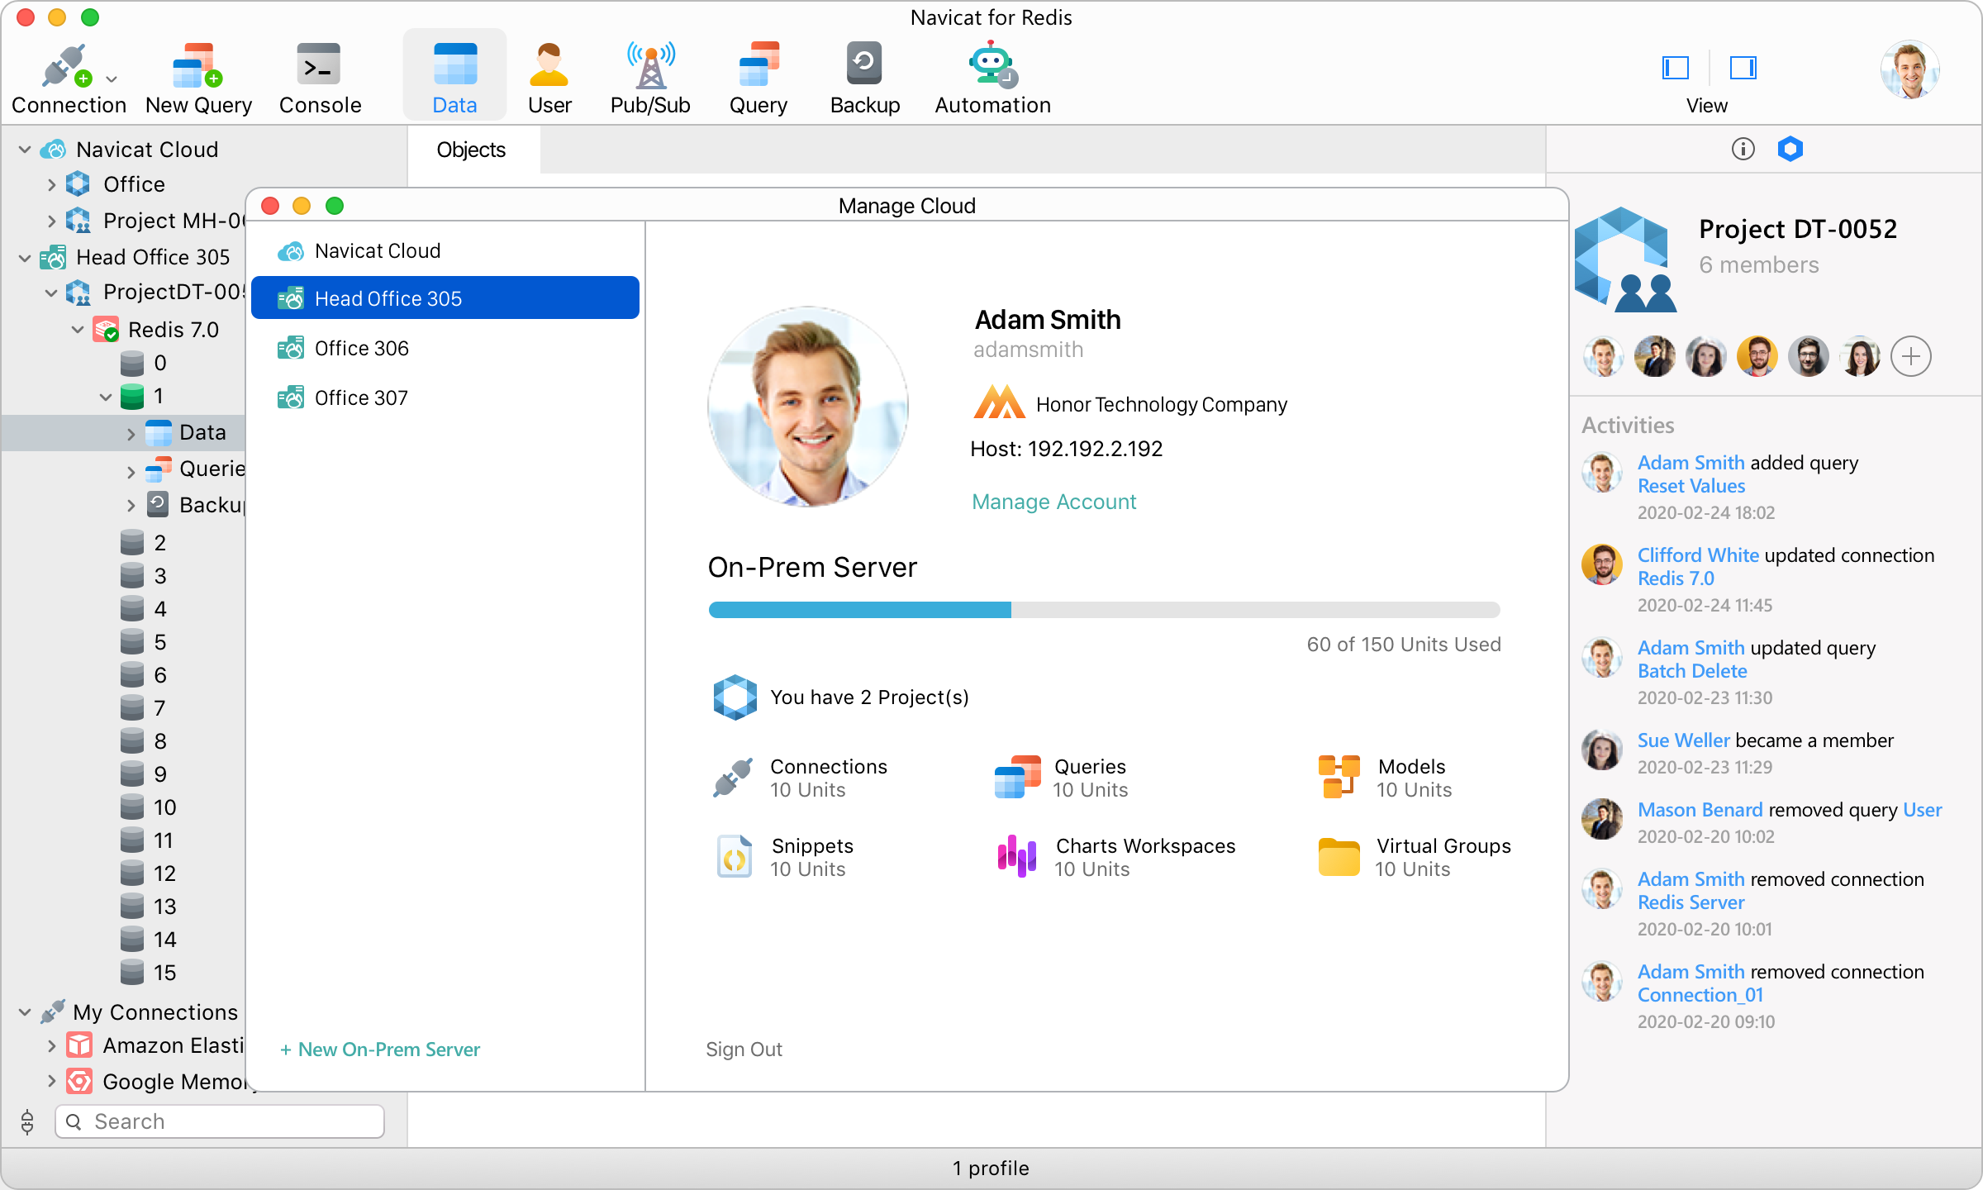Switch to the Objects tab
This screenshot has width=1983, height=1190.
tap(471, 150)
